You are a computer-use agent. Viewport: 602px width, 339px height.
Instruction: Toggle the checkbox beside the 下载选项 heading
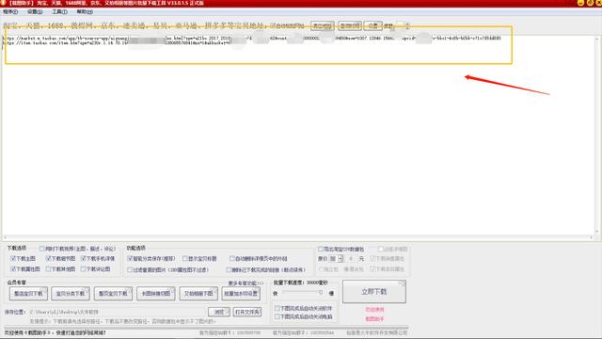(x=42, y=249)
